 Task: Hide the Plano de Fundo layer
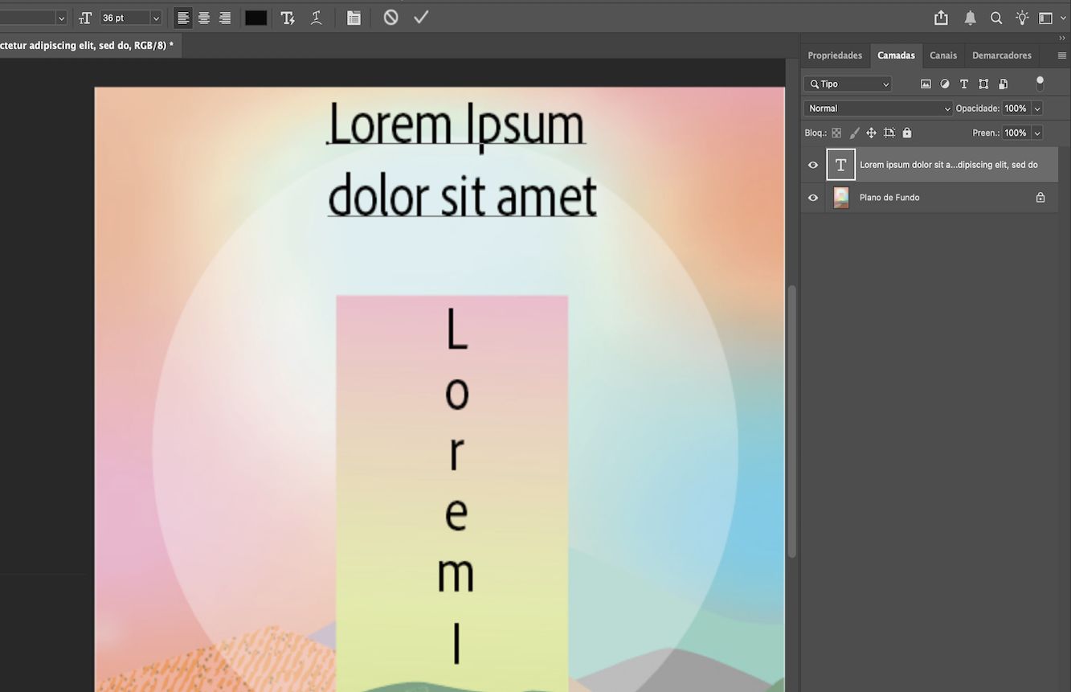click(x=812, y=197)
